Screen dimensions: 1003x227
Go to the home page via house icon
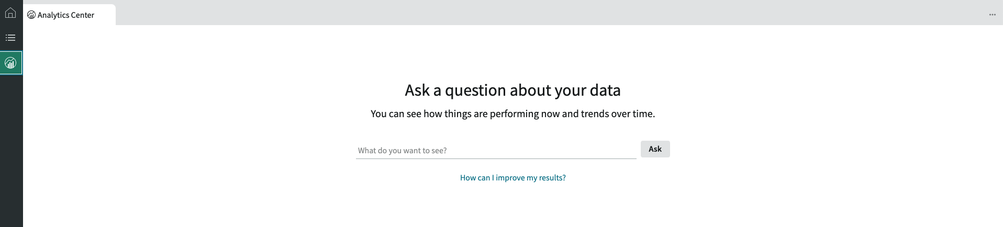(x=10, y=13)
